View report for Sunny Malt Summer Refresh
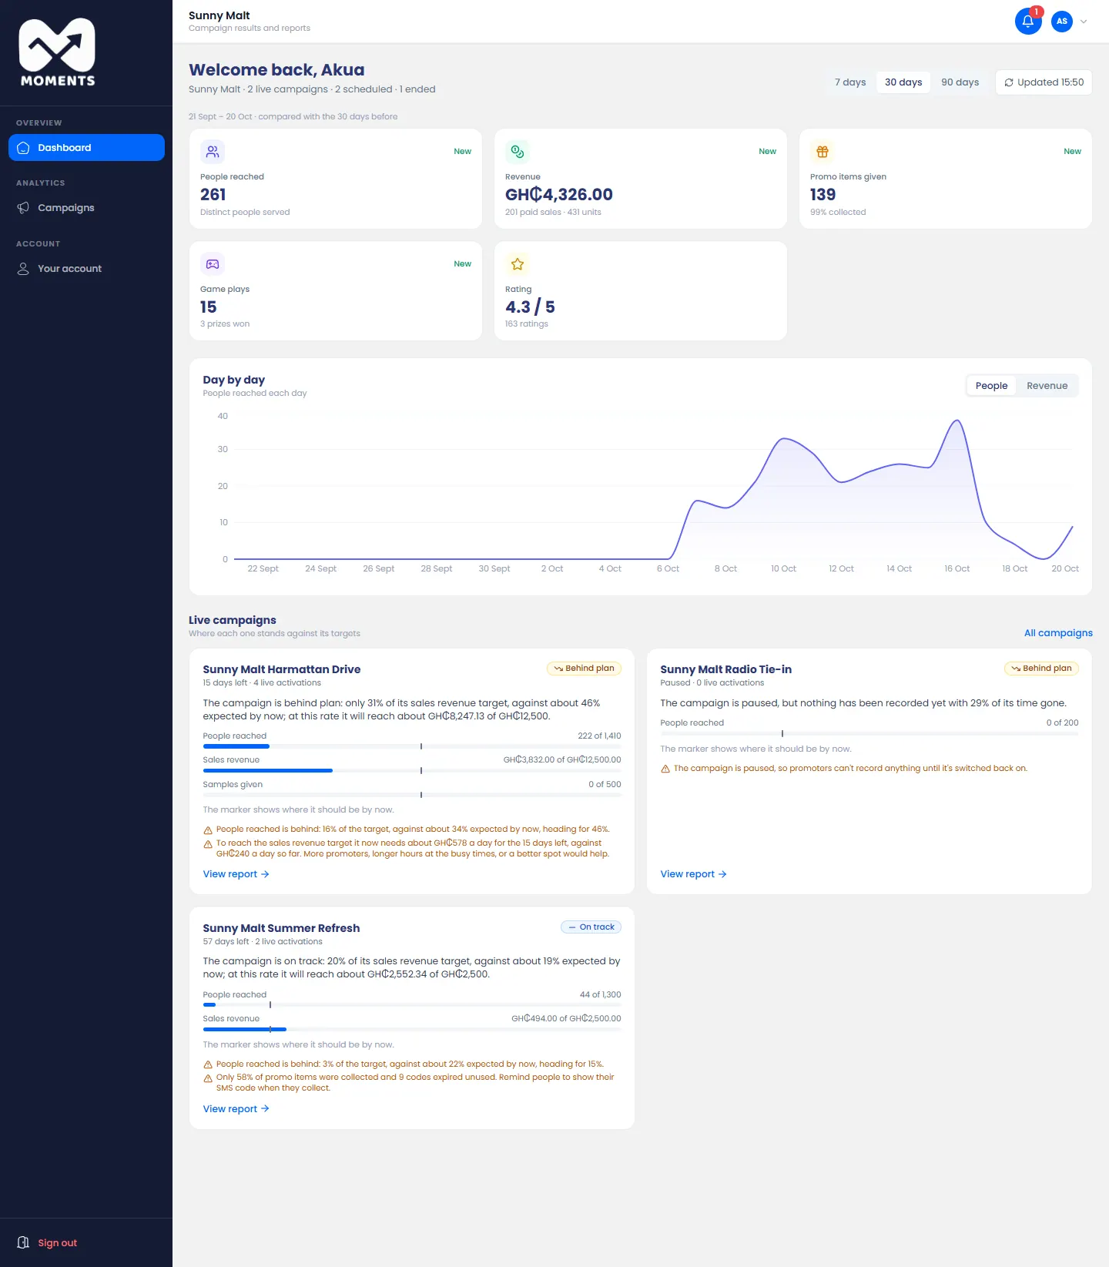Viewport: 1109px width, 1267px height. (236, 1109)
